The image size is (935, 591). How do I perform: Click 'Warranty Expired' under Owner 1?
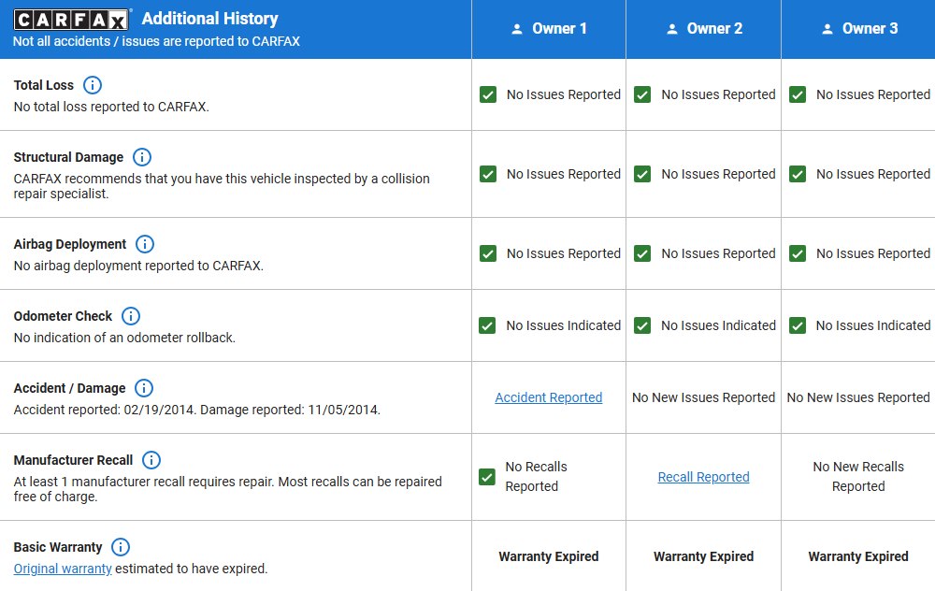tap(549, 557)
